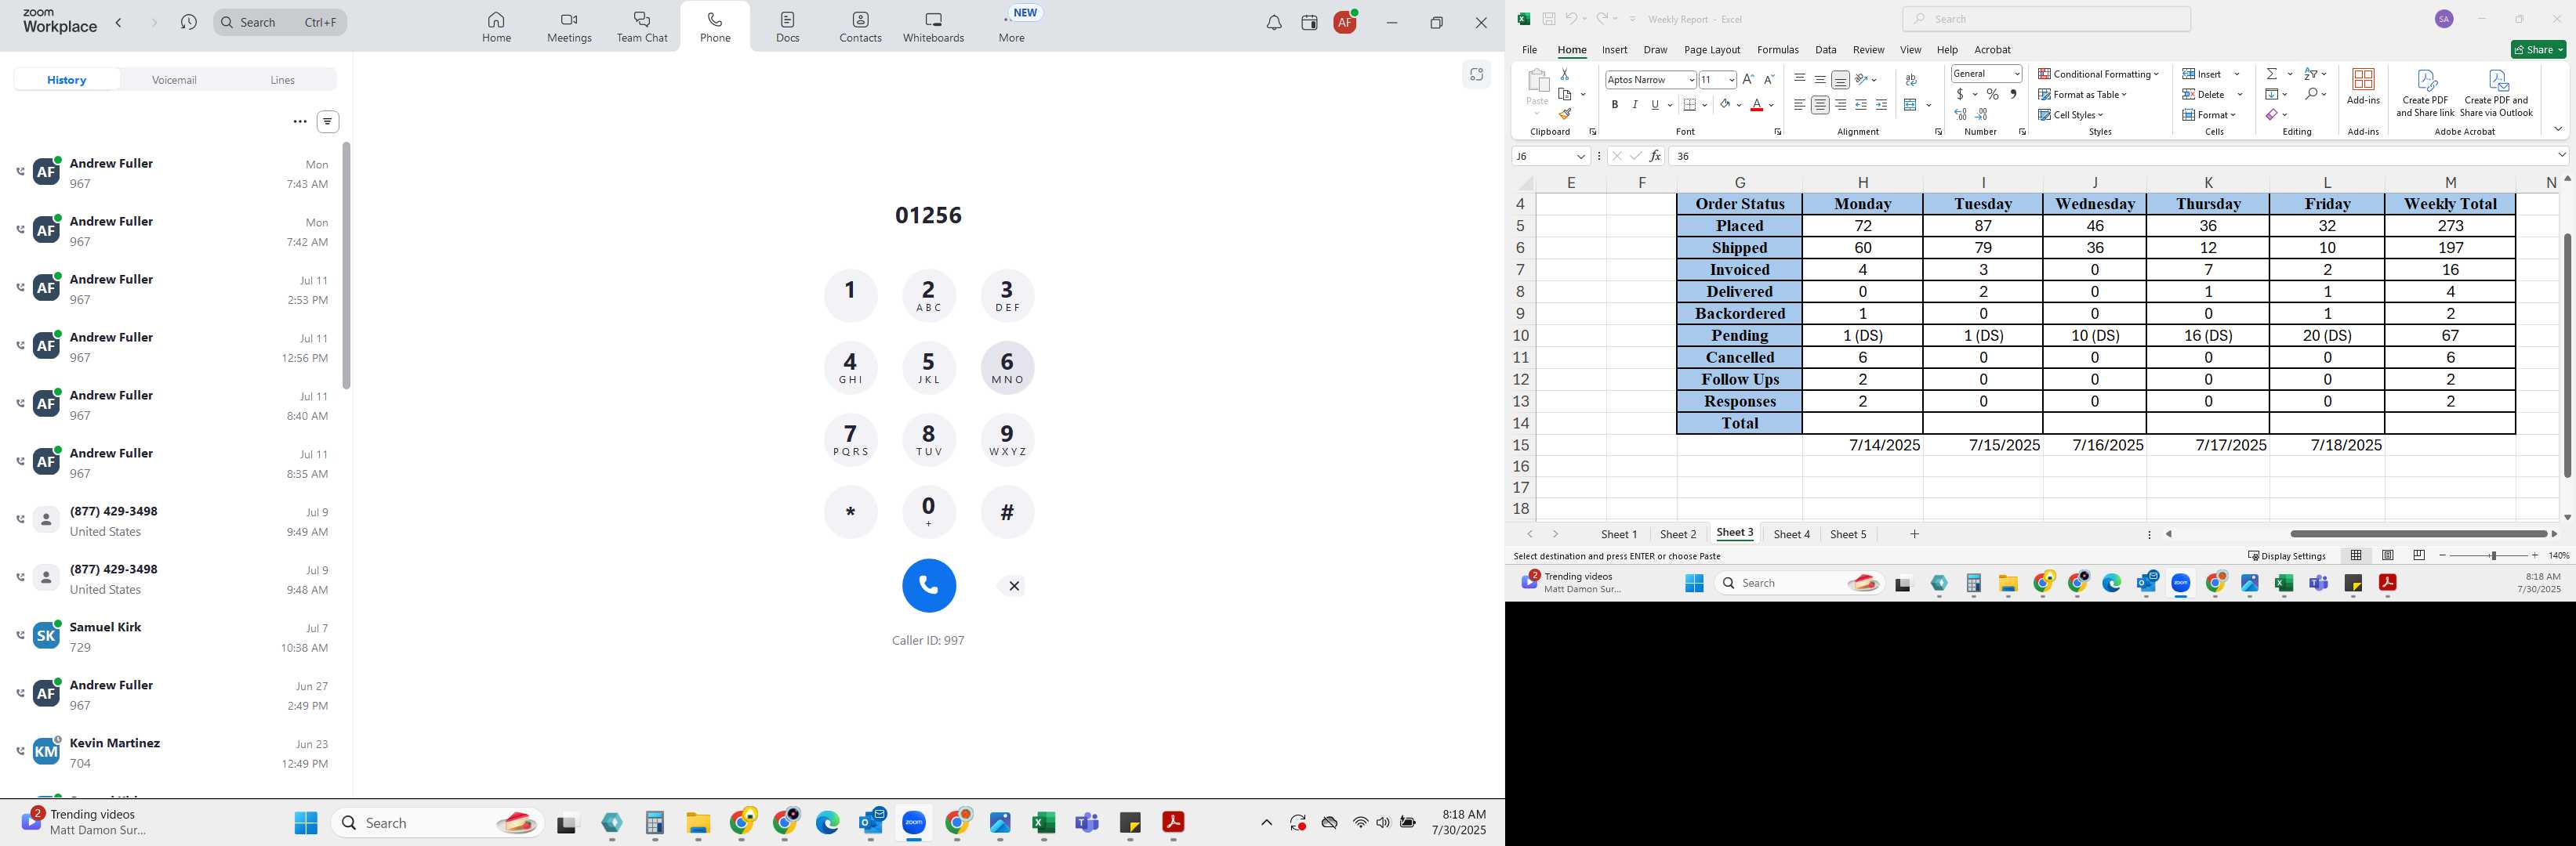Image resolution: width=2576 pixels, height=846 pixels.
Task: Toggle Bottom Align in Excel
Action: [x=1840, y=80]
